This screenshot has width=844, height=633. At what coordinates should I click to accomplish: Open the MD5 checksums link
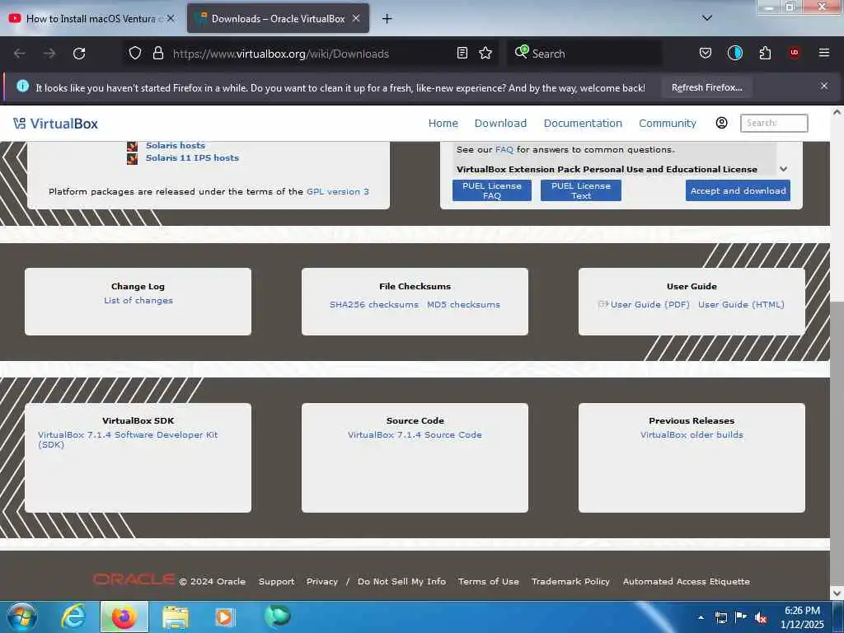tap(463, 305)
